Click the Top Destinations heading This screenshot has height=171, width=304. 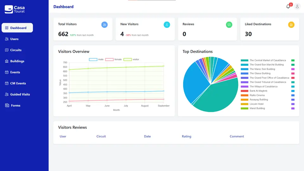pyautogui.click(x=198, y=52)
